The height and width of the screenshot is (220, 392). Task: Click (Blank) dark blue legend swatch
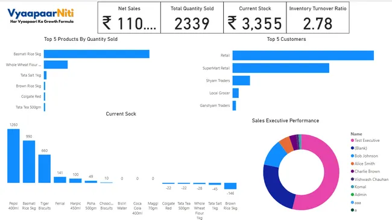[x=352, y=148]
